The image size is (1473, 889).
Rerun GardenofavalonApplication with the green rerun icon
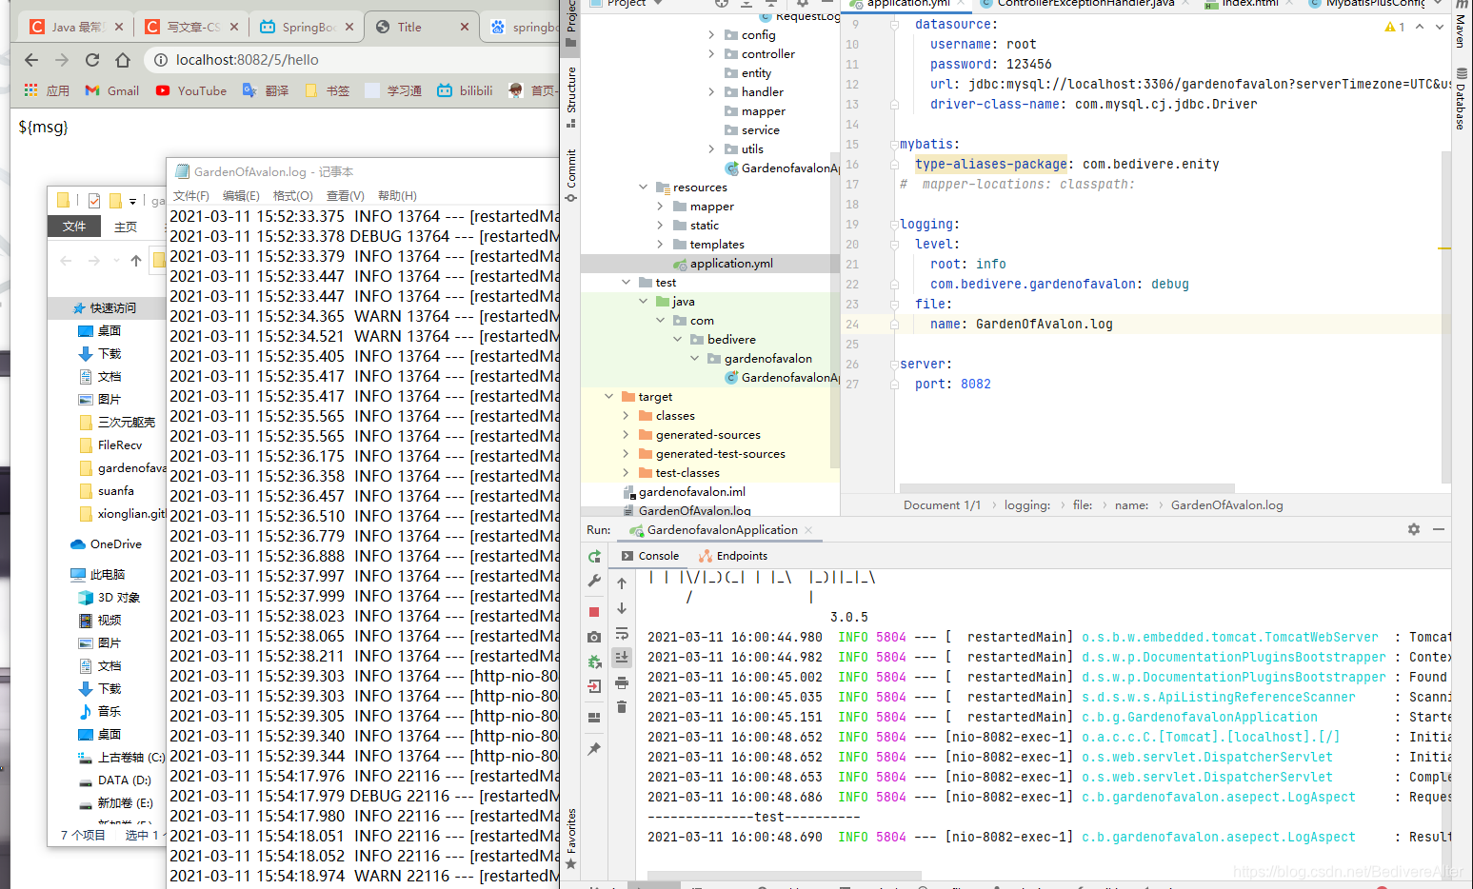tap(594, 557)
